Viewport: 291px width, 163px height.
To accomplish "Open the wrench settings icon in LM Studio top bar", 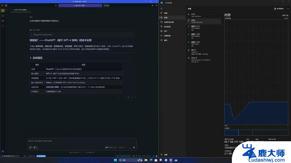I will (x=156, y=5).
